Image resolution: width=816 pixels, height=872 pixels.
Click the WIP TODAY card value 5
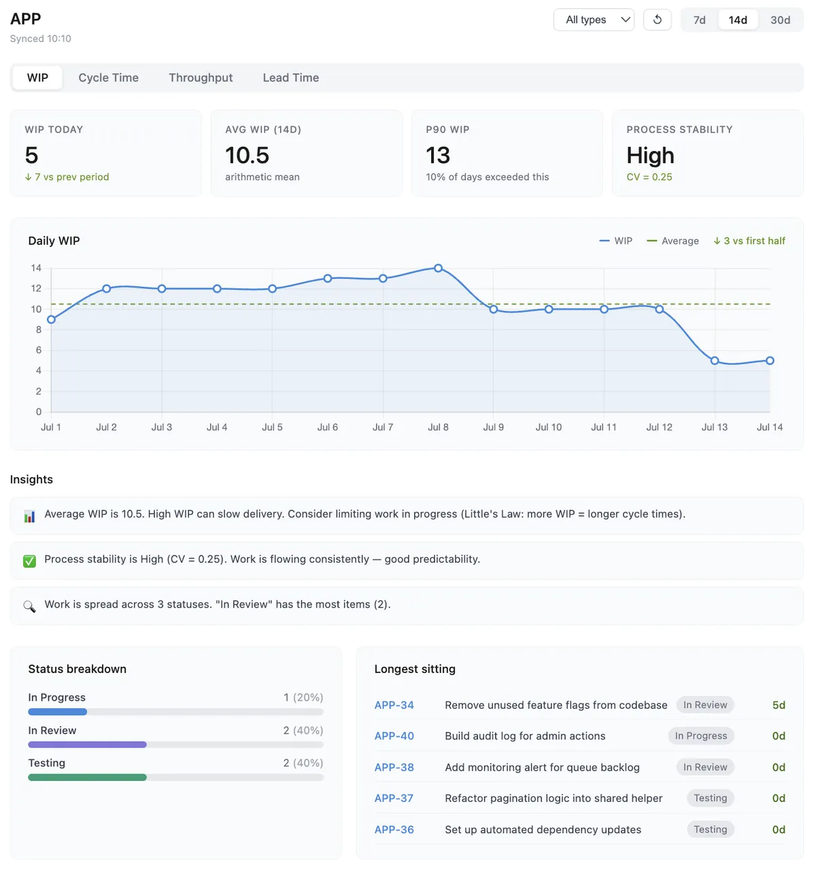[31, 156]
